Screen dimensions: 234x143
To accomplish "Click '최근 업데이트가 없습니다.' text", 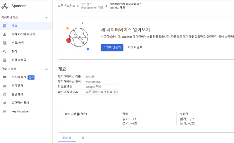I will pos(102,92).
